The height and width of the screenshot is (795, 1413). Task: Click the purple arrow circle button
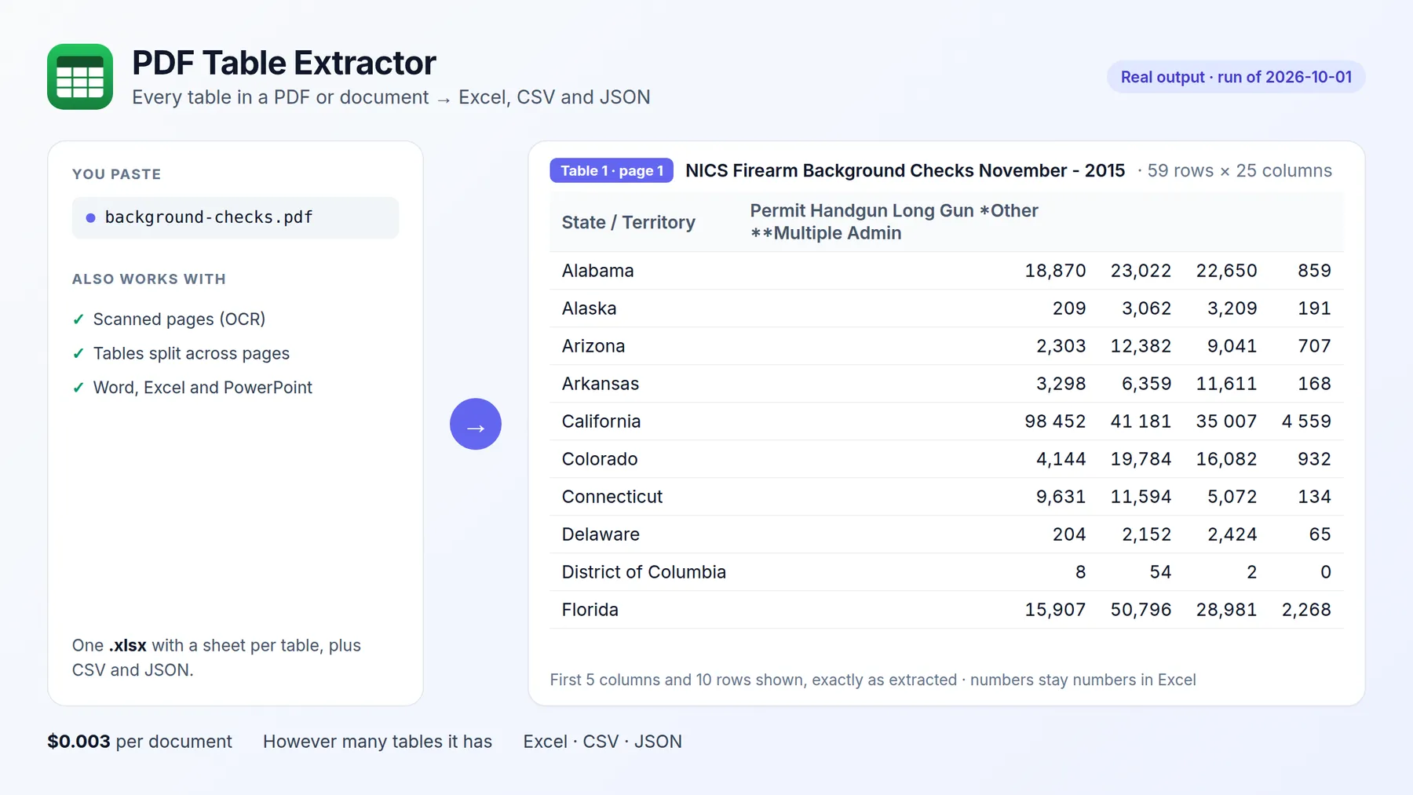pyautogui.click(x=476, y=425)
